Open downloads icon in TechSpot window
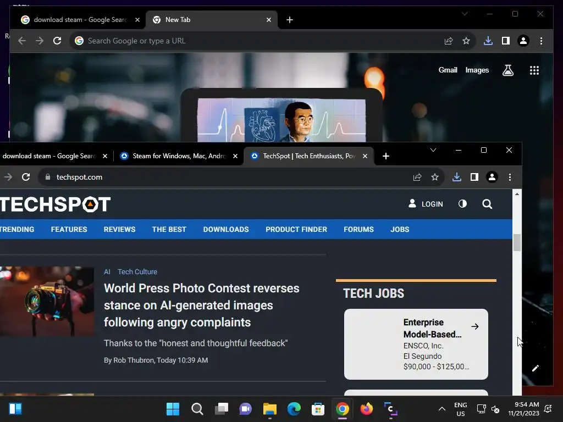The image size is (563, 422). pyautogui.click(x=457, y=177)
